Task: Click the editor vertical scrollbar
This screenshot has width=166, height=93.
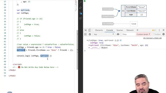Action: pyautogui.click(x=77, y=50)
